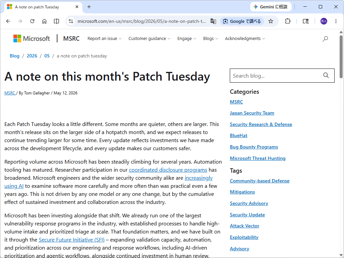344x258 pixels.
Task: Open site information icon in address bar
Action: tap(71, 21)
